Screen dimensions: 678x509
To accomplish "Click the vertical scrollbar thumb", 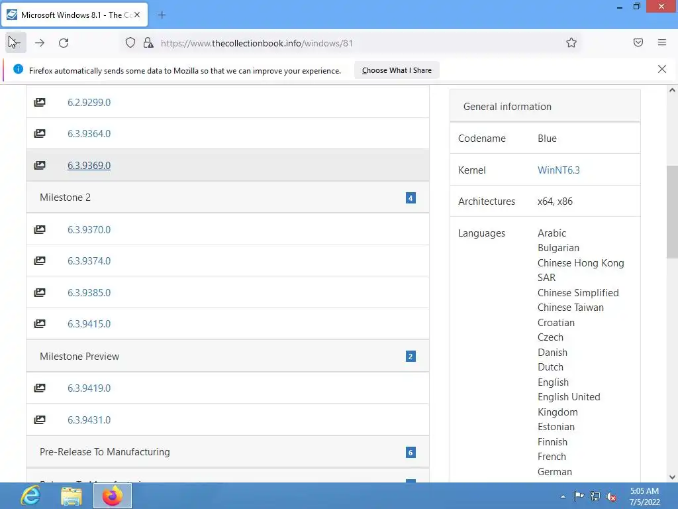I will (x=672, y=212).
